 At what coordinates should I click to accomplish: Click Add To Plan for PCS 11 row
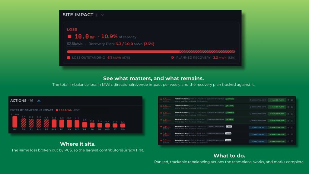point(258,134)
